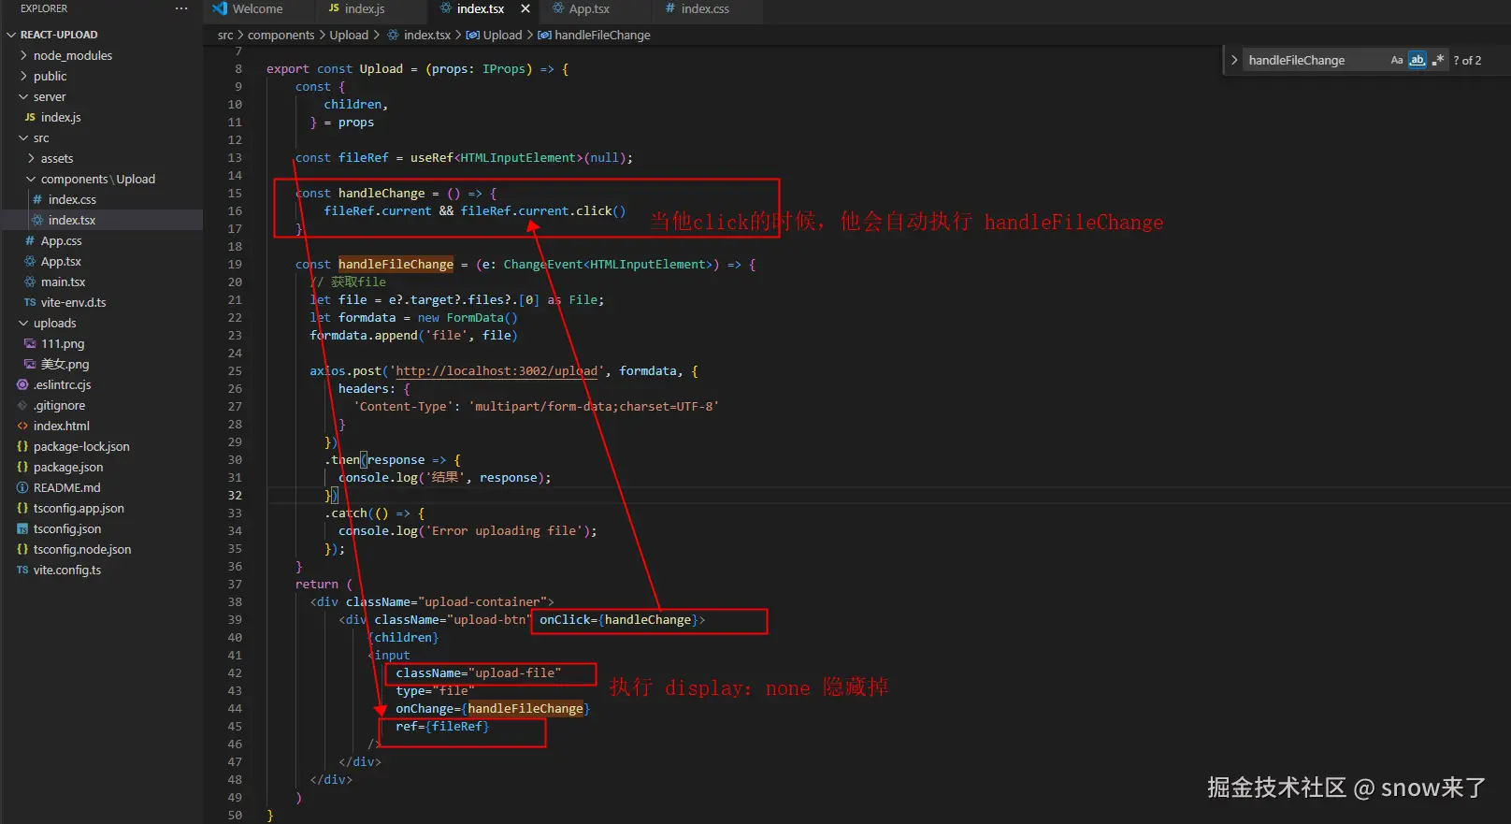Image resolution: width=1511 pixels, height=824 pixels.
Task: Open the localhost:3002/upload URL link
Action: point(496,371)
